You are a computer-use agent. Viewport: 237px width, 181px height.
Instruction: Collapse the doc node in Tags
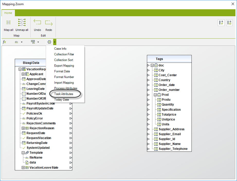click(x=152, y=65)
